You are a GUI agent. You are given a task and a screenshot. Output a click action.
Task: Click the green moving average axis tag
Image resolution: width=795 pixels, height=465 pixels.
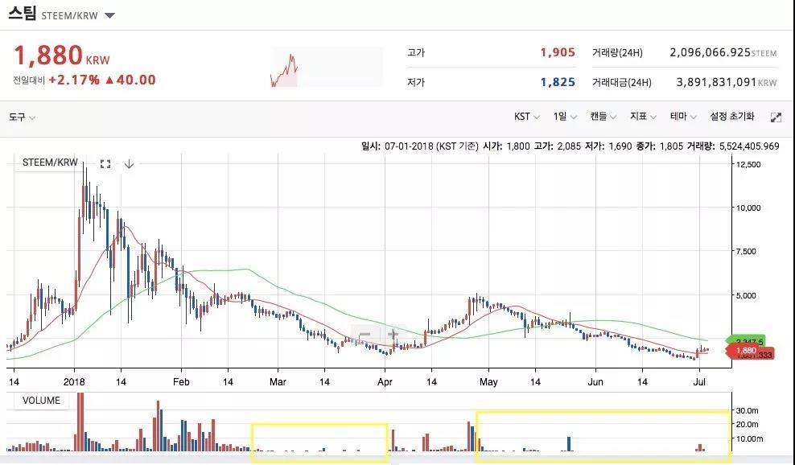[x=746, y=341]
